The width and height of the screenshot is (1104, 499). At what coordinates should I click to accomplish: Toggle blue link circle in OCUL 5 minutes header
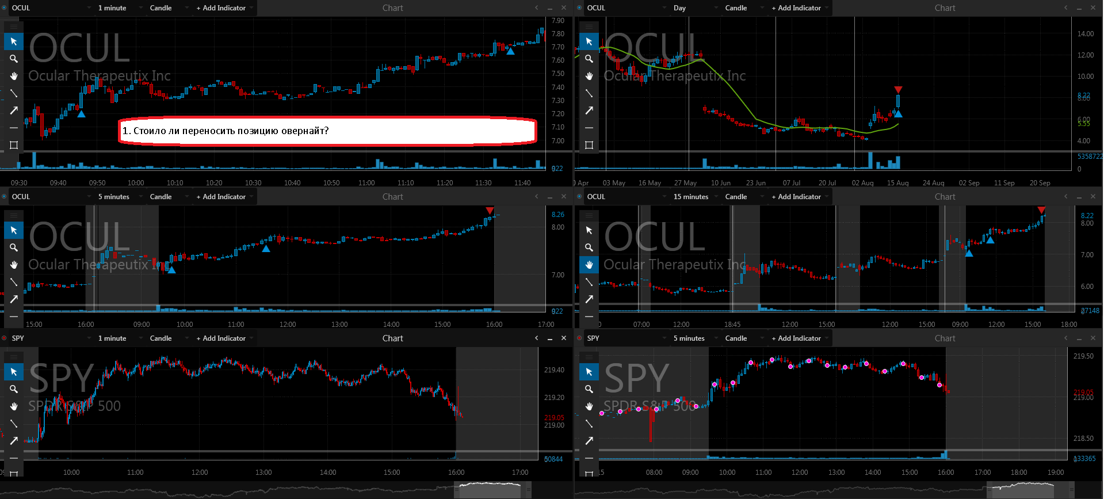(4, 196)
